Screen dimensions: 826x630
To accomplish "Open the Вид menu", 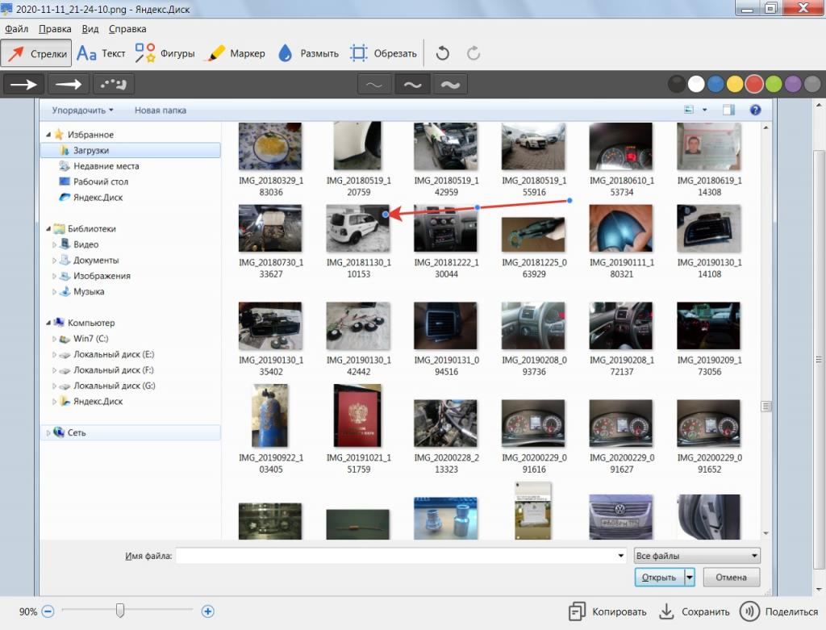I will pos(90,29).
